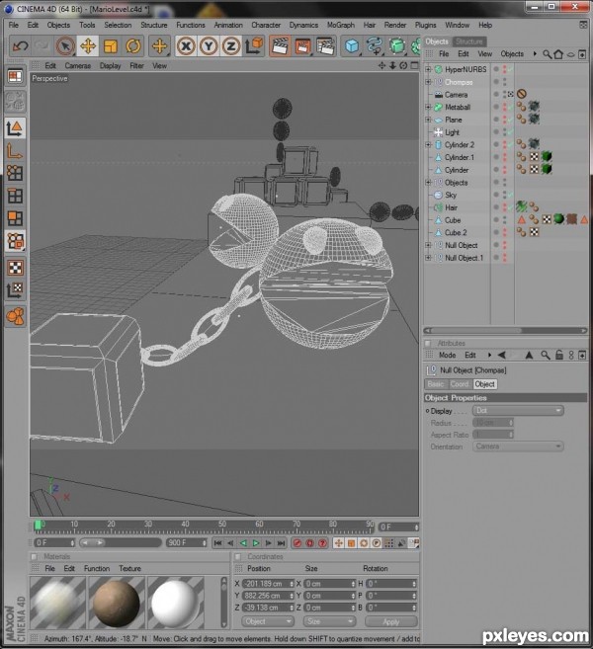Open Render Settings clapperboard icon

click(325, 46)
